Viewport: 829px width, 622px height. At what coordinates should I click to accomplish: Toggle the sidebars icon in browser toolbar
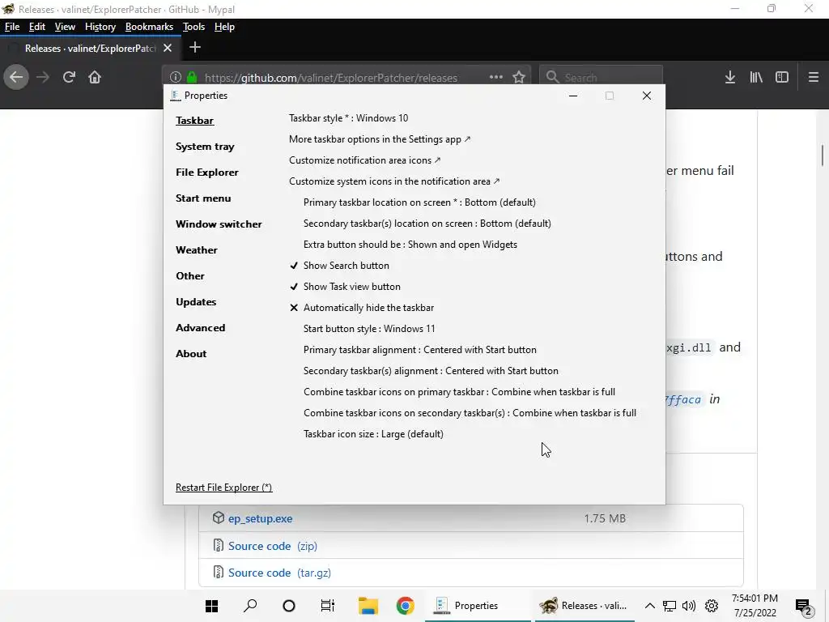782,77
